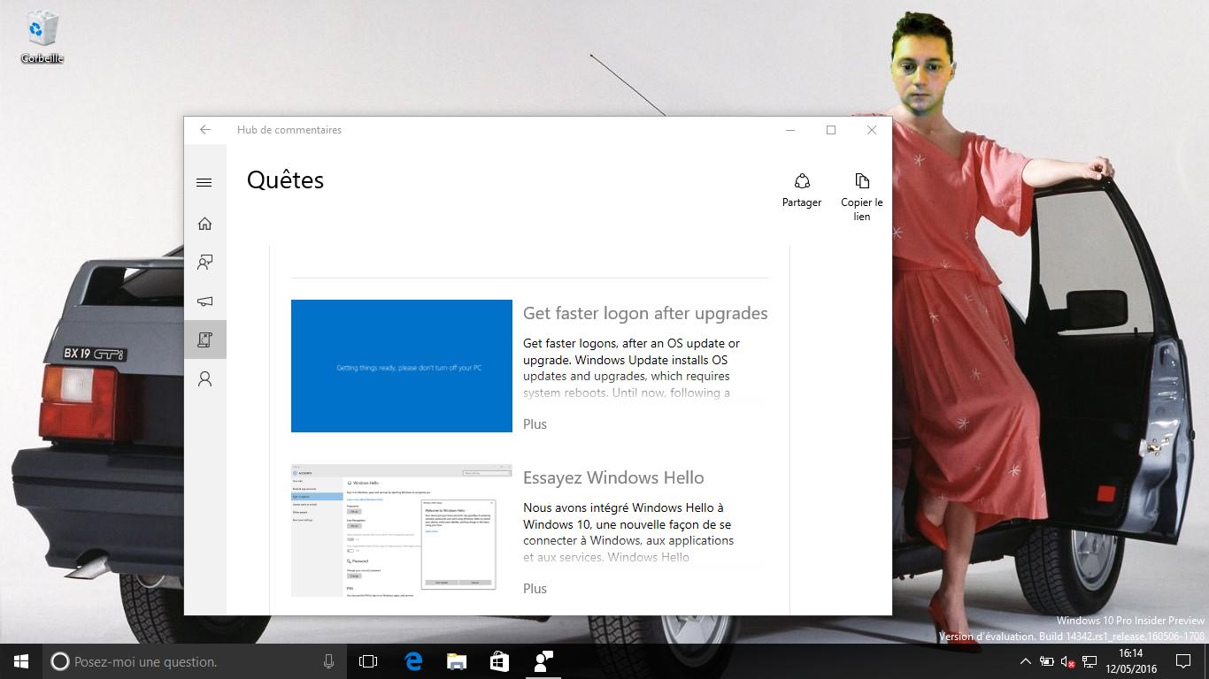This screenshot has height=679, width=1209.
Task: Click Copier le lien
Action: [861, 196]
